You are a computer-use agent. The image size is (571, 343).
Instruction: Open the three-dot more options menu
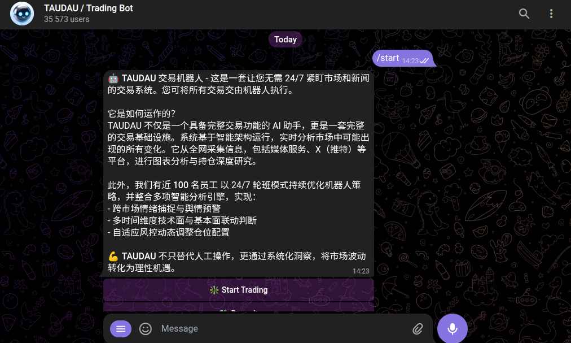point(551,14)
